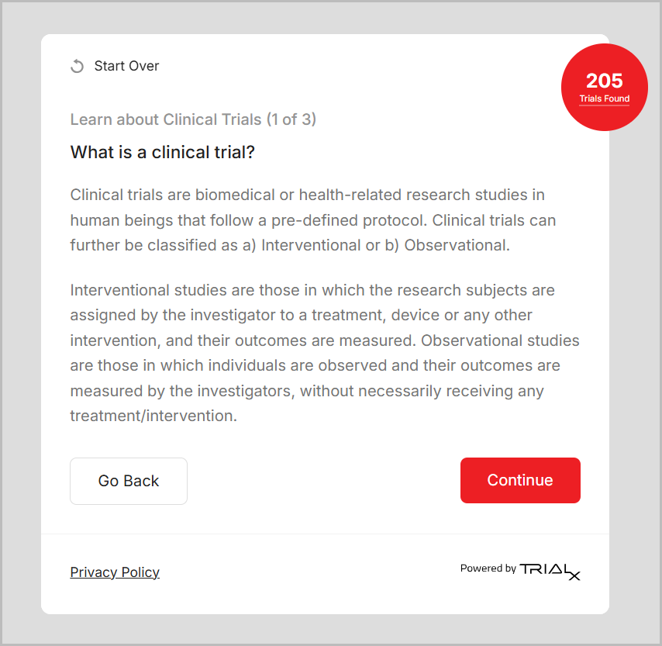Open the Privacy Policy link
The image size is (662, 646).
(x=115, y=572)
